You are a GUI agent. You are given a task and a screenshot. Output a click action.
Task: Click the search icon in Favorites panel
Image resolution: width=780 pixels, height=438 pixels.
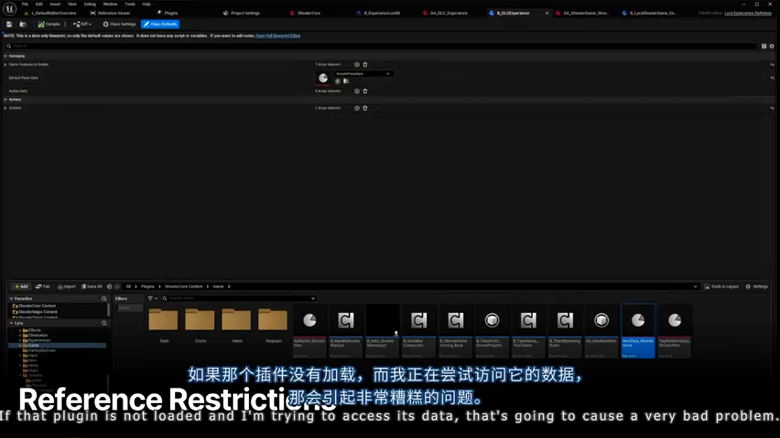104,299
